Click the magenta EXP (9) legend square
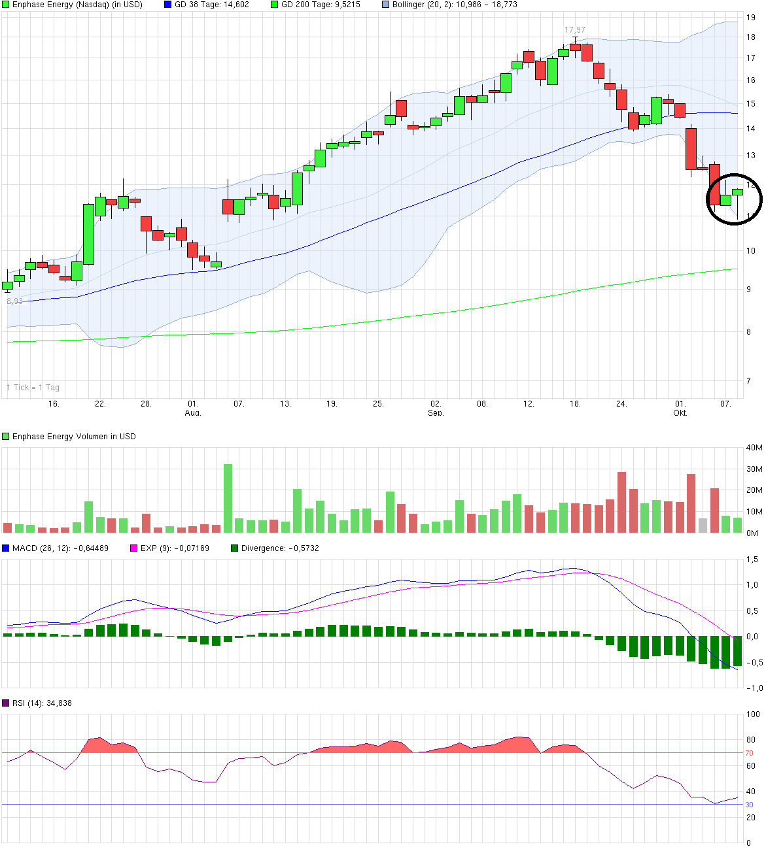The image size is (783, 853). [134, 548]
